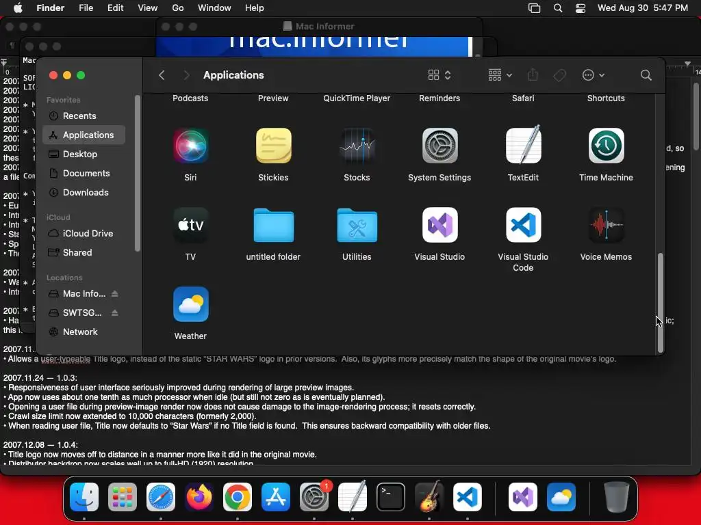Click Weather icon in the Dock
Image resolution: width=701 pixels, height=525 pixels.
561,497
